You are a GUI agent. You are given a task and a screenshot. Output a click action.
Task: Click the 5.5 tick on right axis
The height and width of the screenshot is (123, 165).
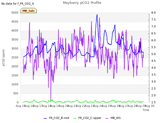click(153, 47)
